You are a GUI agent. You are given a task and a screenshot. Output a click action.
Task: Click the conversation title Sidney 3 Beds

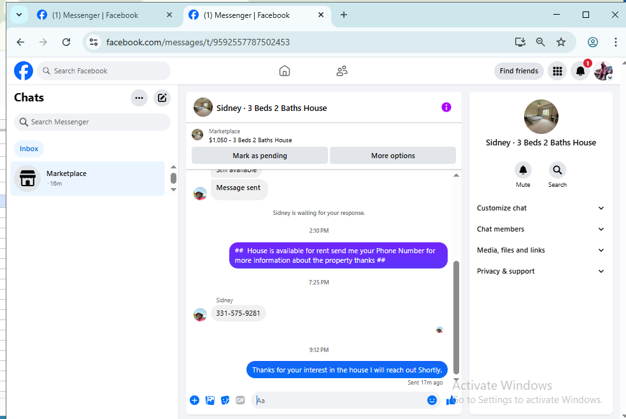(271, 108)
